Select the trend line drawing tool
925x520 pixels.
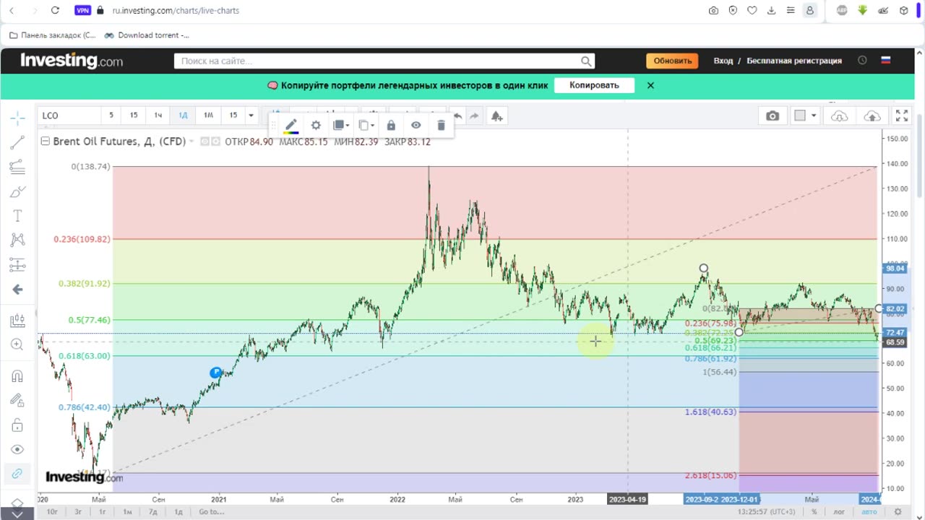pos(18,142)
